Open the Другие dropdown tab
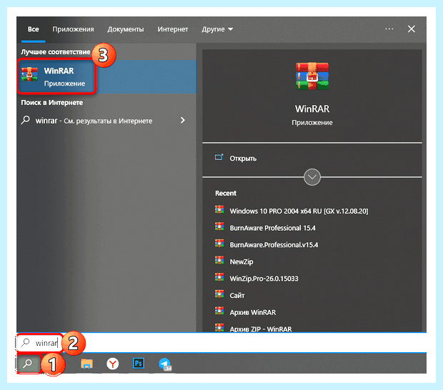The height and width of the screenshot is (390, 443). click(217, 29)
